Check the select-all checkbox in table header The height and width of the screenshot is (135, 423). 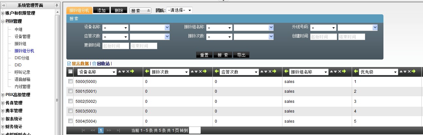70,72
